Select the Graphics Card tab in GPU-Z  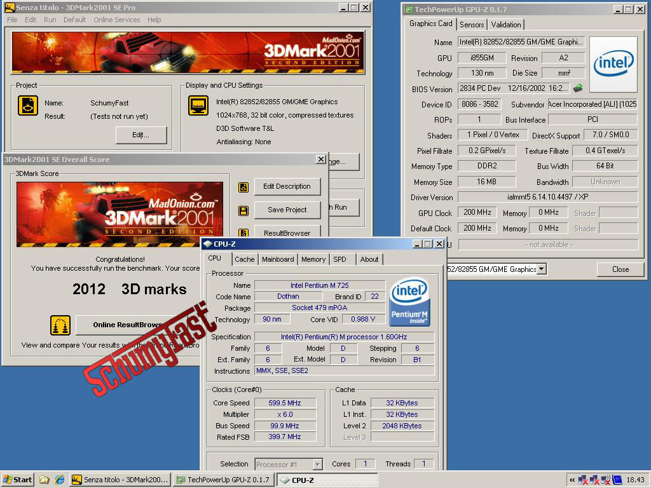pyautogui.click(x=430, y=24)
